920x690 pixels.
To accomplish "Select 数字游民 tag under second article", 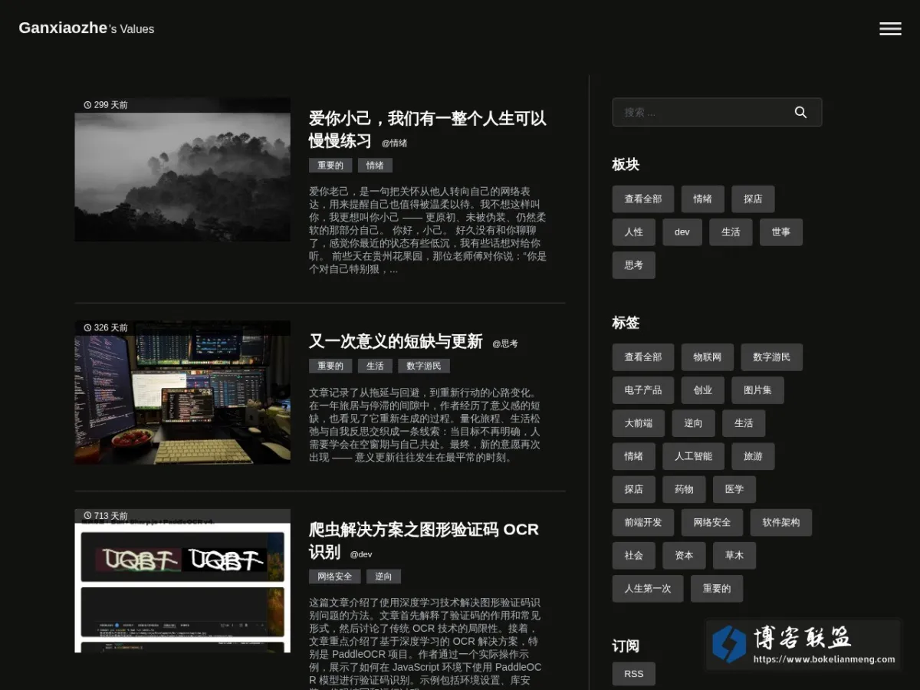I will point(424,366).
